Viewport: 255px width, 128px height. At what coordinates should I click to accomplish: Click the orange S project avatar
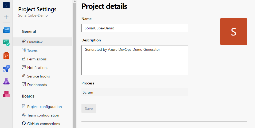234,32
